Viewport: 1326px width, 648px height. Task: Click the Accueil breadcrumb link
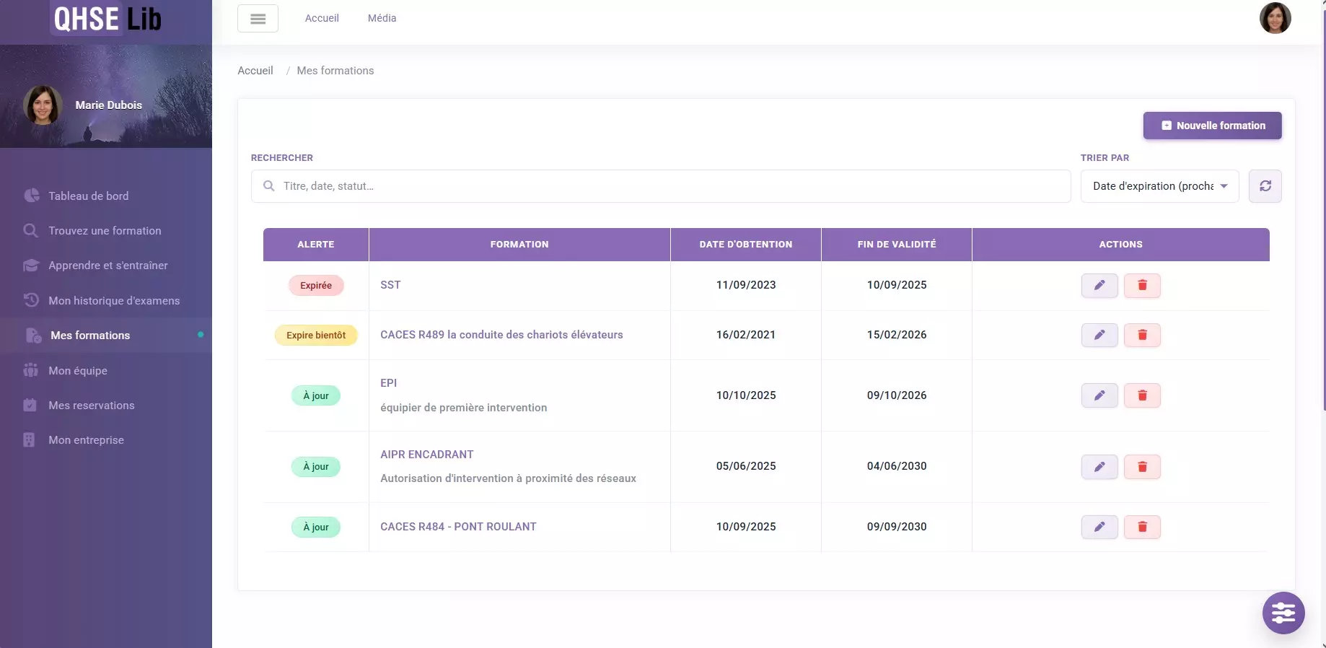pos(255,71)
